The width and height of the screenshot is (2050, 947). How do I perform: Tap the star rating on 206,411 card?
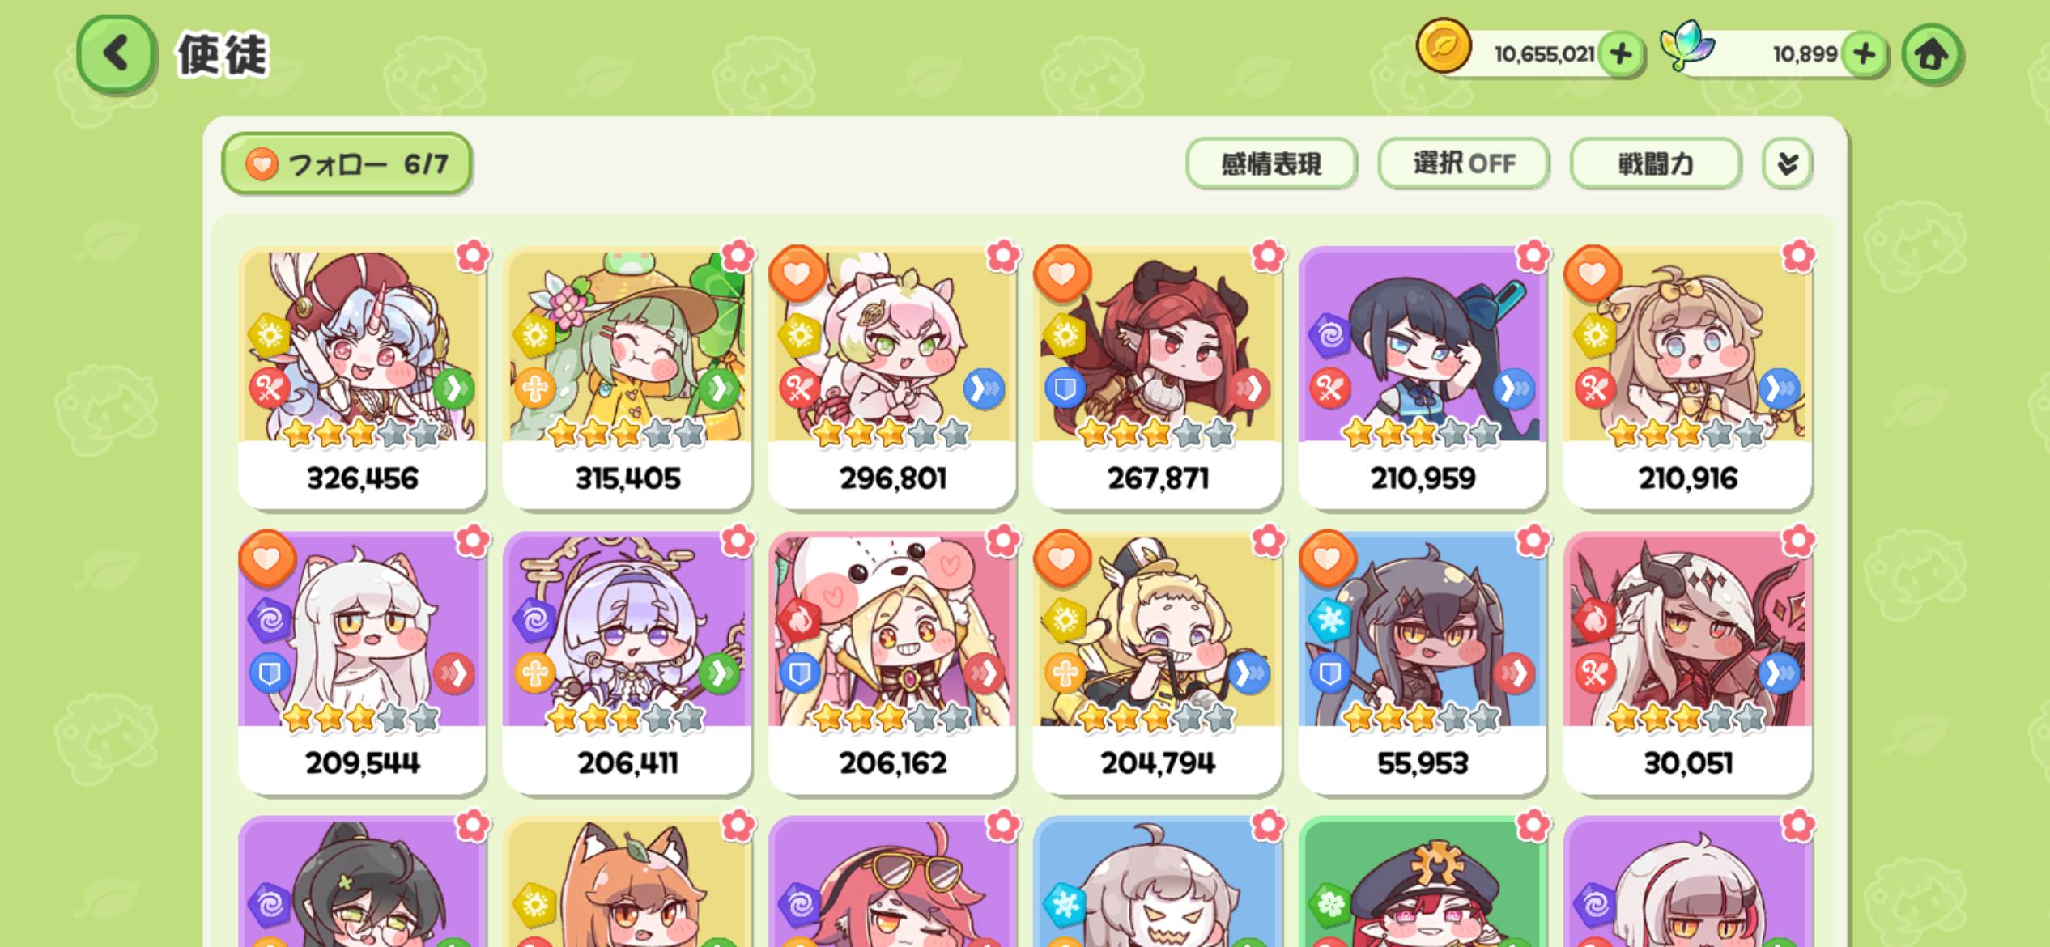coord(627,718)
